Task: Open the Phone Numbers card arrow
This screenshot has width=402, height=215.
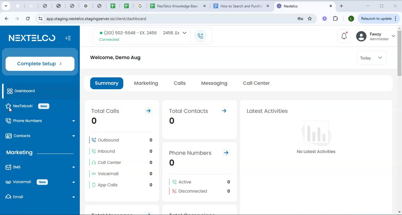Action: click(x=226, y=153)
